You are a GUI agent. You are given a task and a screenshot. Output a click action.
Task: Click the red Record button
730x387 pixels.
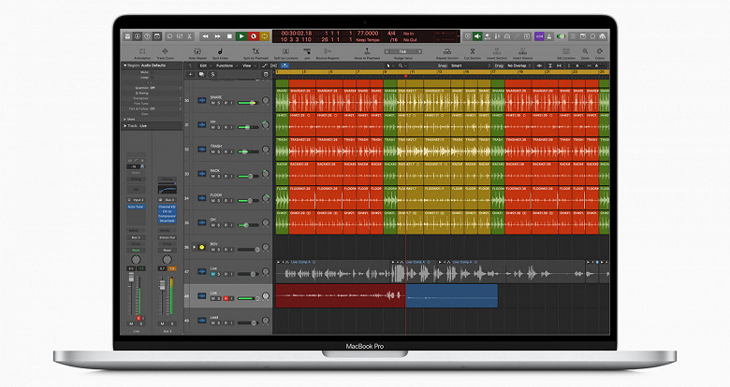point(252,36)
